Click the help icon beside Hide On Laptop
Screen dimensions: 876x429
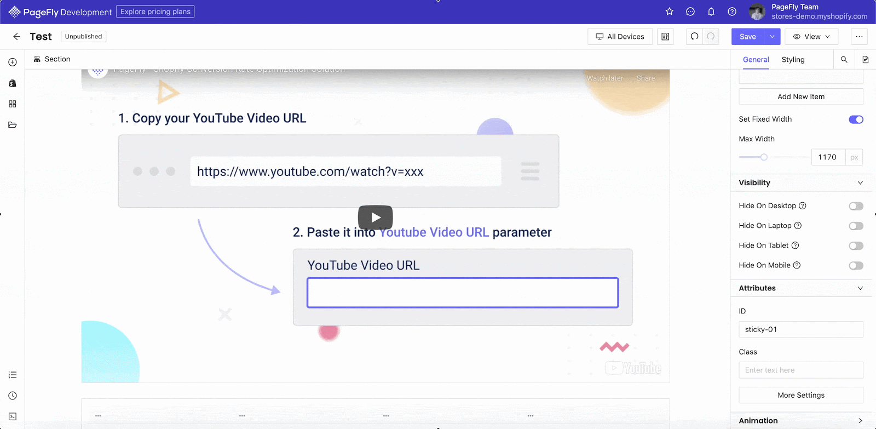click(798, 226)
